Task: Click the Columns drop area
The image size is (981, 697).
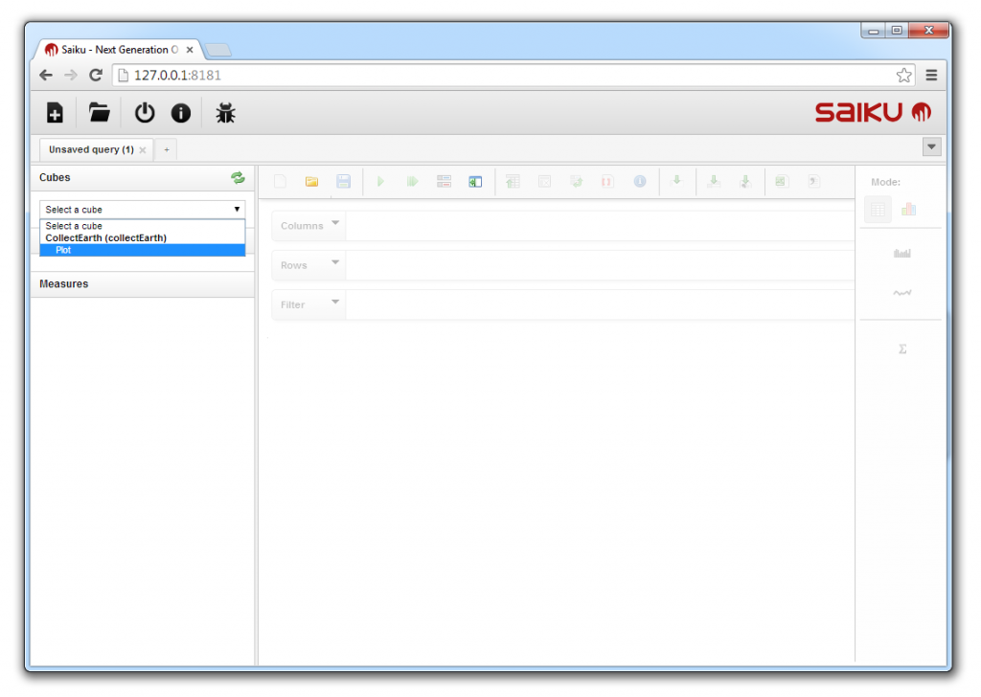Action: [600, 226]
